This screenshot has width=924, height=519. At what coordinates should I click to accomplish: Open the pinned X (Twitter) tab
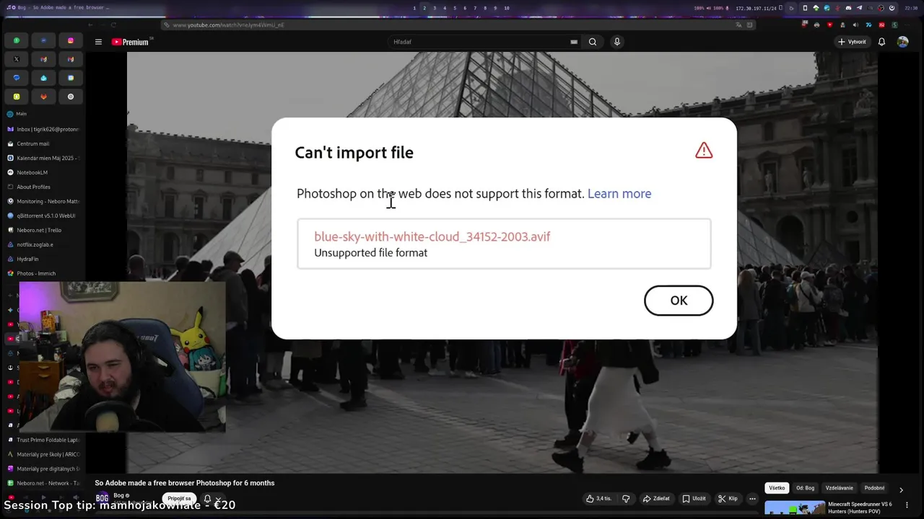16,59
